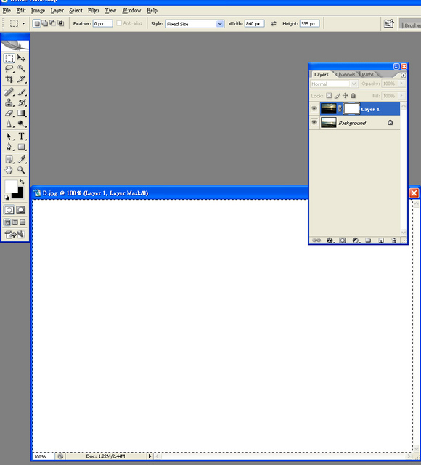Open the Opacity slider arrow

pos(401,84)
